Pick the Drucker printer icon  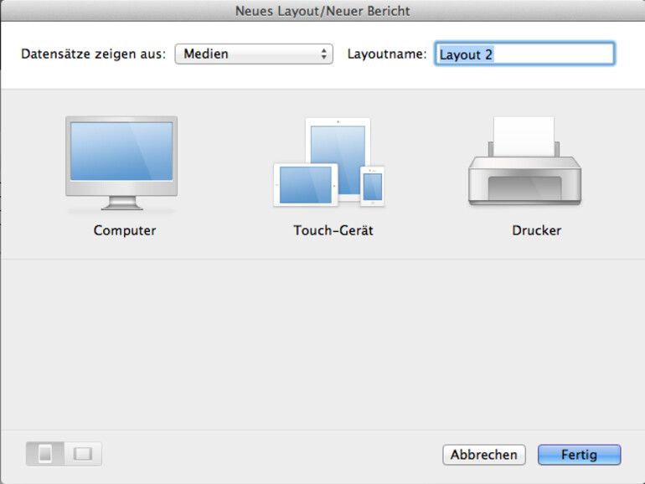coord(524,162)
